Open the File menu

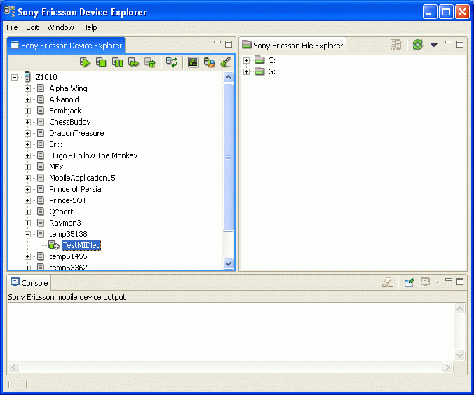click(x=12, y=27)
